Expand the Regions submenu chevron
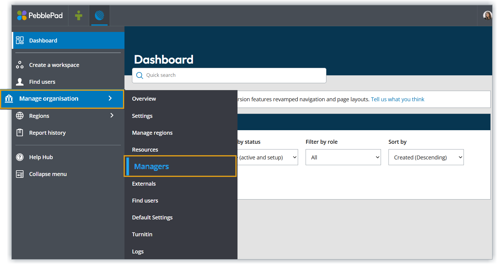 coord(112,115)
